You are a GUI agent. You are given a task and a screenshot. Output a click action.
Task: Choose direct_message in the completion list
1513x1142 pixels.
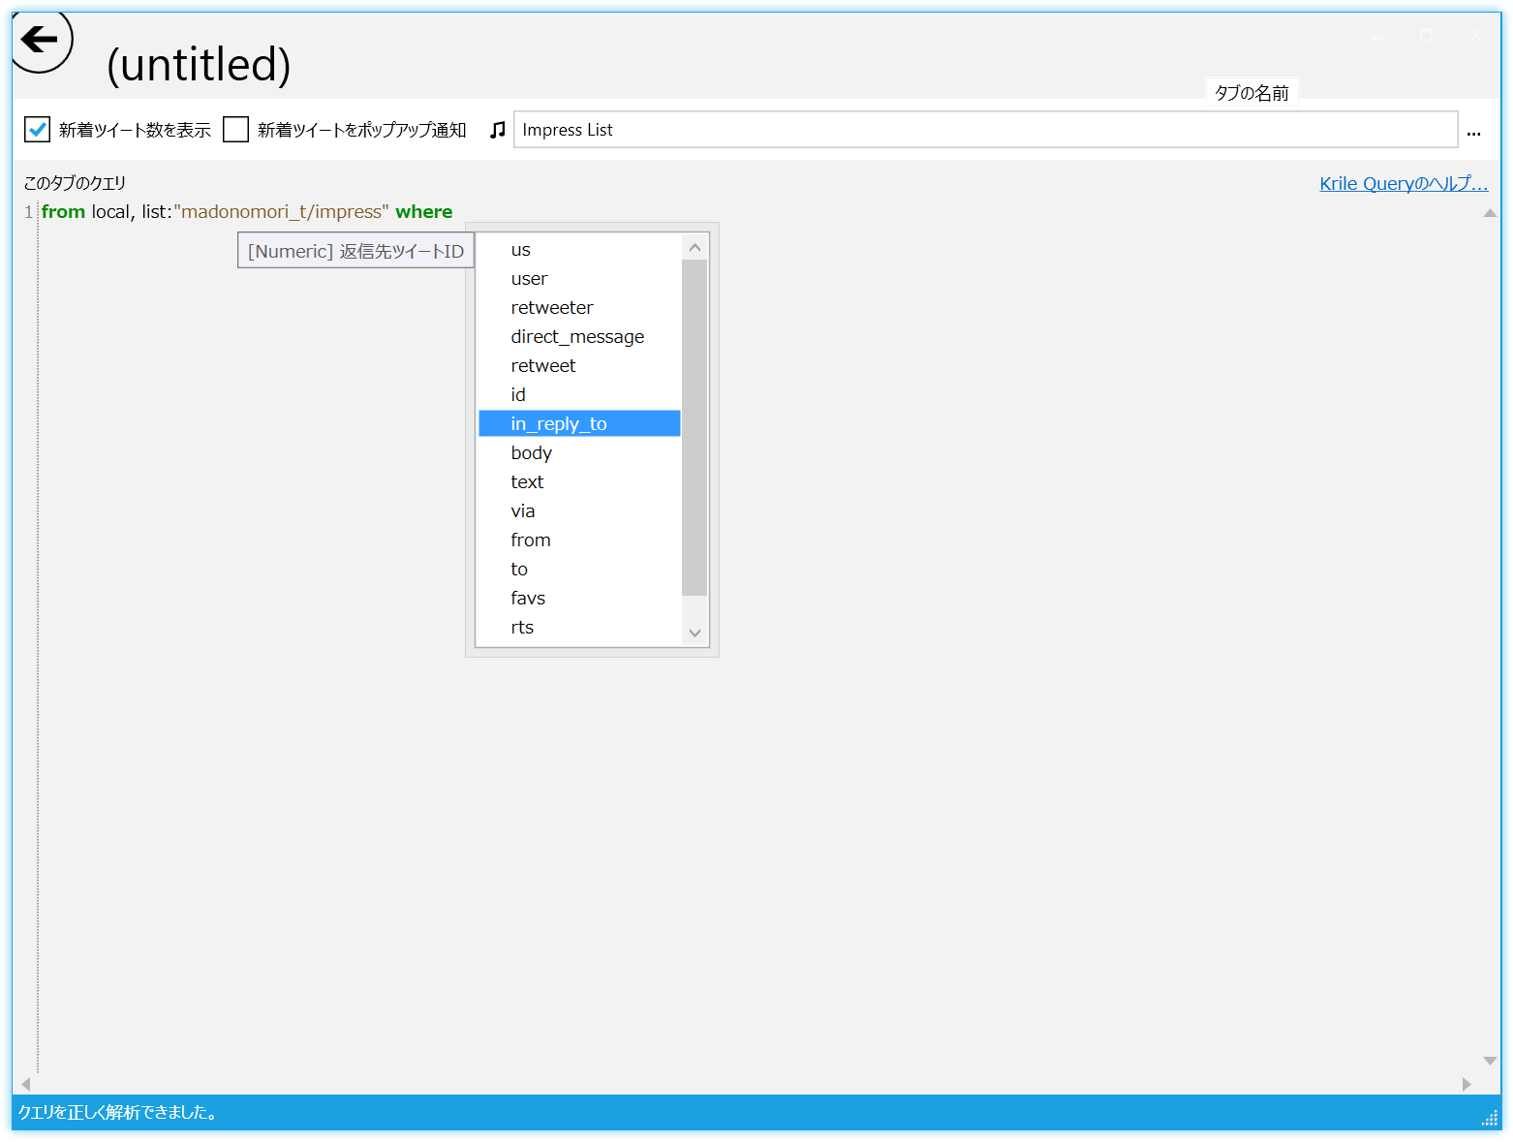click(x=578, y=336)
